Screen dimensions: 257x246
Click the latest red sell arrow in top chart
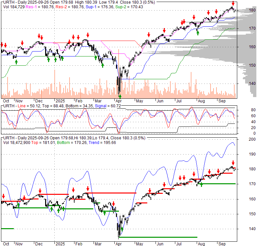pyautogui.click(x=233, y=3)
